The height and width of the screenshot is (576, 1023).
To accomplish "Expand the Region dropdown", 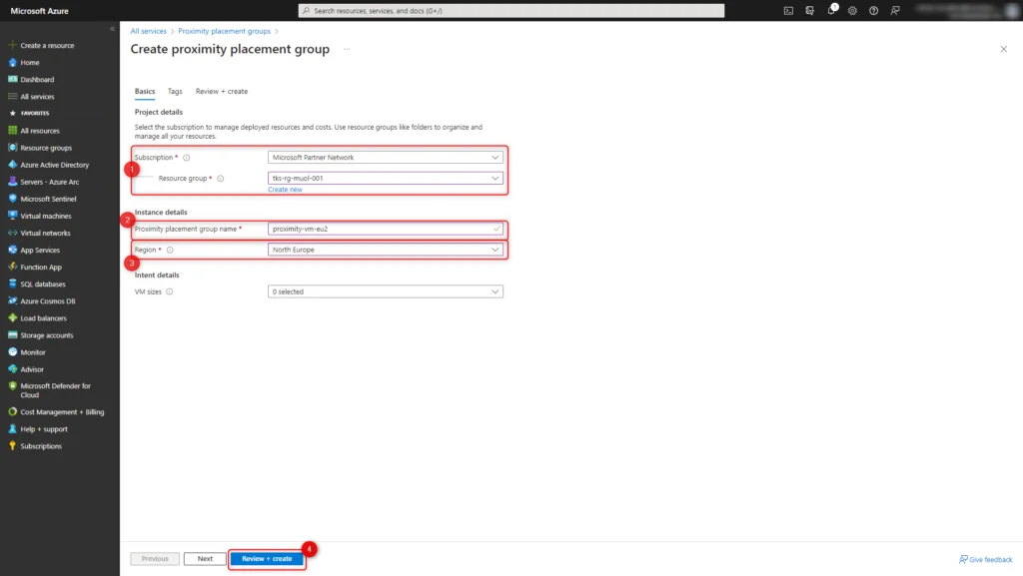I will tap(385, 249).
